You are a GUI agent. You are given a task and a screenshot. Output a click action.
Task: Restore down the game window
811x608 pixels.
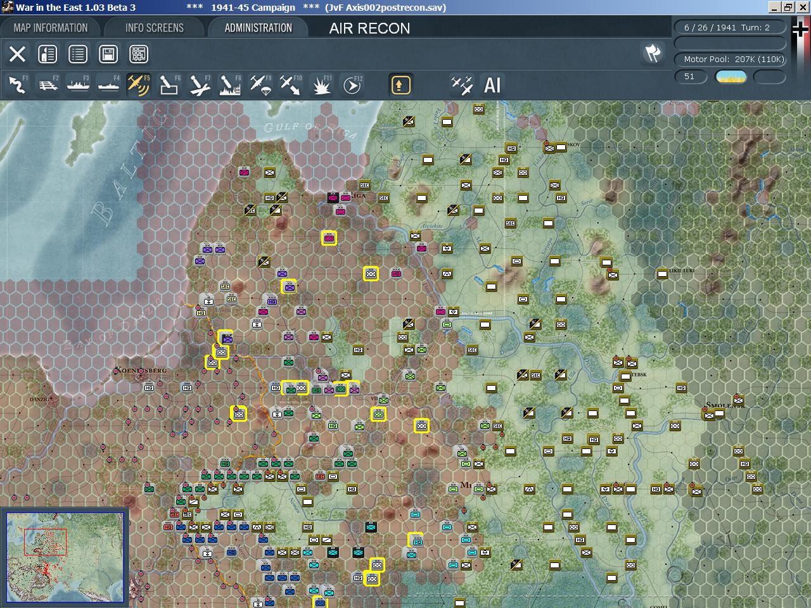click(788, 7)
